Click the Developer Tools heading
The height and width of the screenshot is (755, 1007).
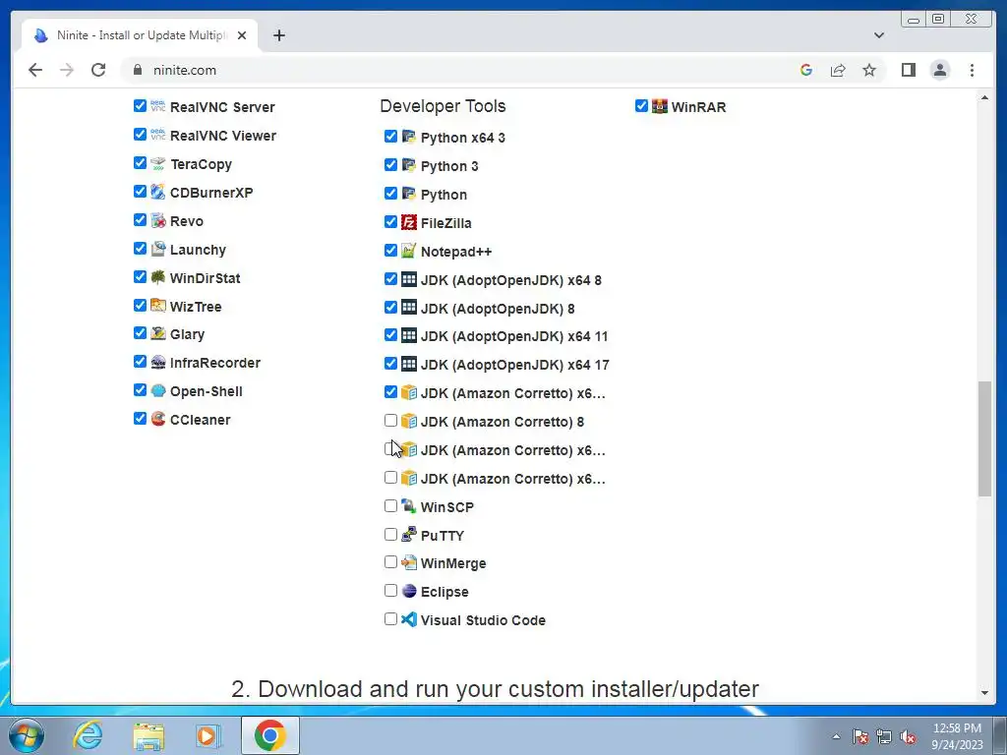click(443, 106)
